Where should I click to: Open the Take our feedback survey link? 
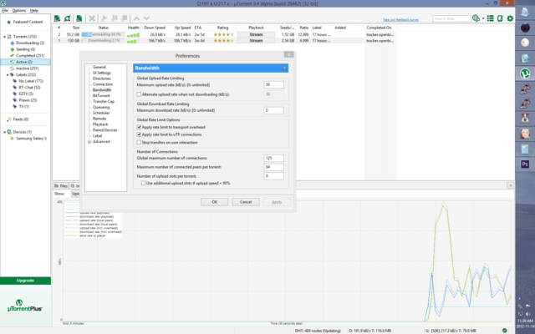[x=400, y=20]
